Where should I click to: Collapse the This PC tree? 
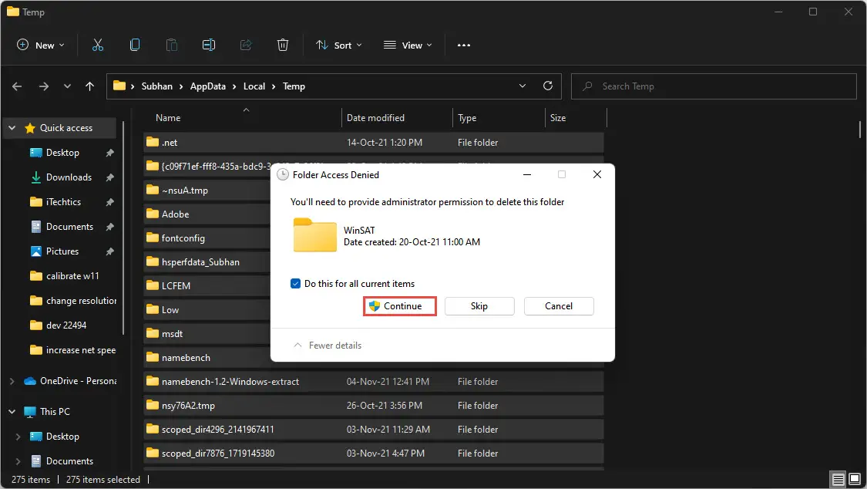12,412
